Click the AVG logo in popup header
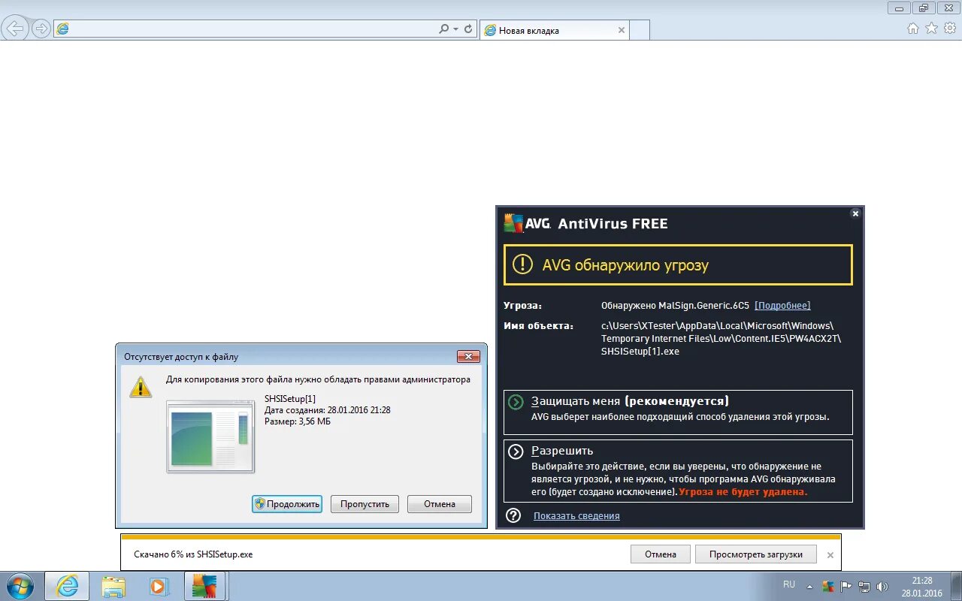The width and height of the screenshot is (962, 601). point(528,223)
